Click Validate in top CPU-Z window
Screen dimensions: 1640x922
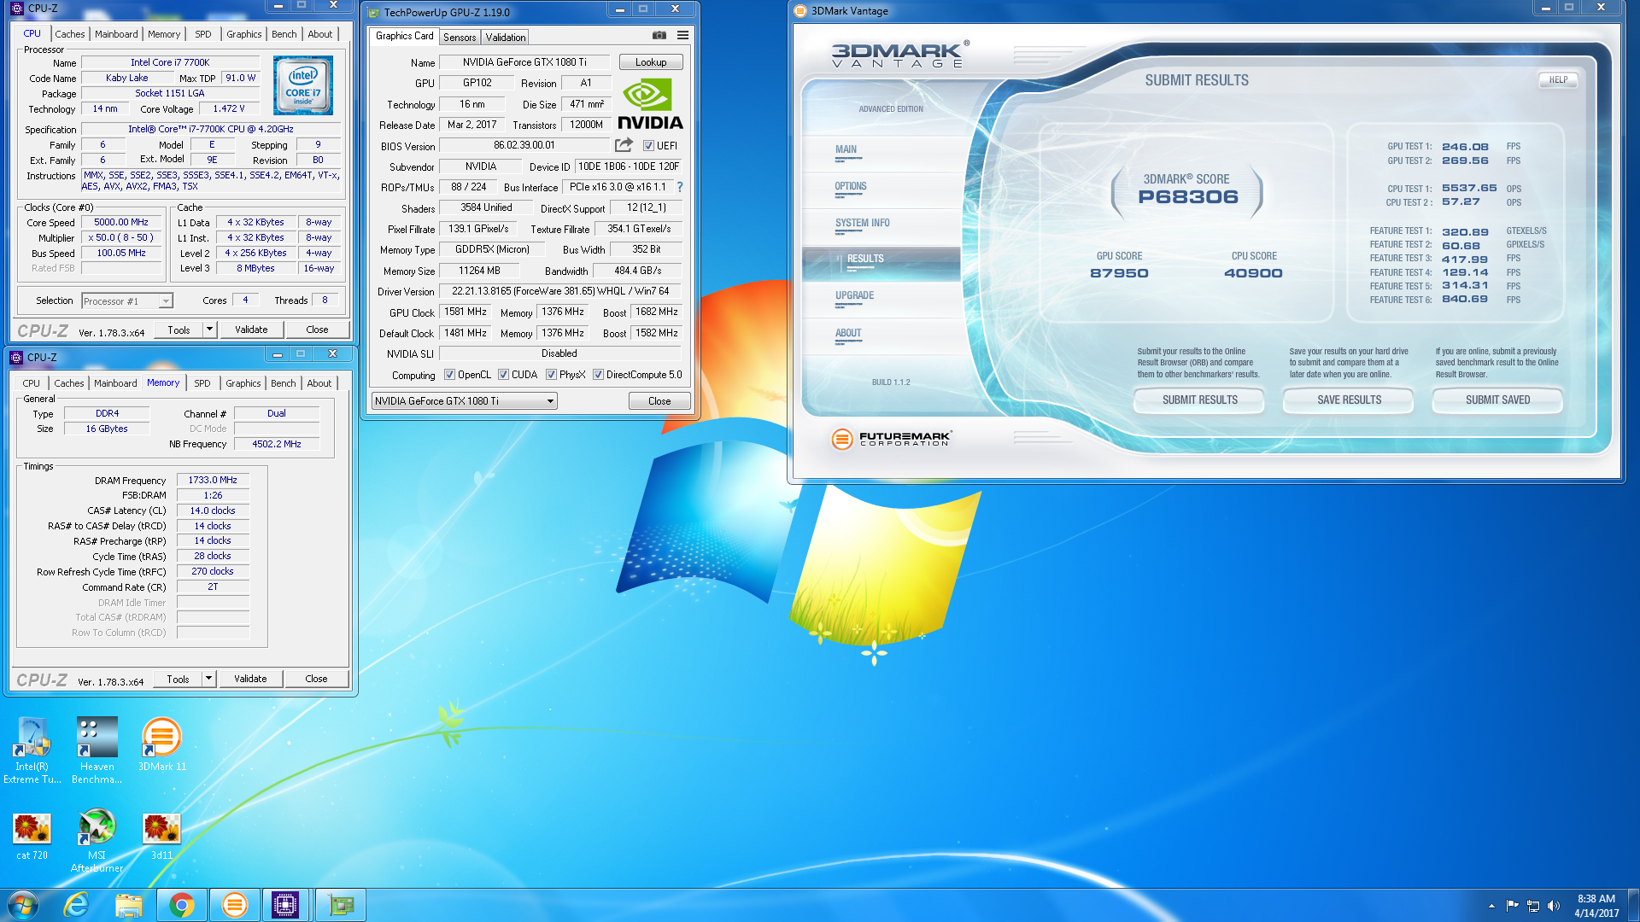point(251,330)
